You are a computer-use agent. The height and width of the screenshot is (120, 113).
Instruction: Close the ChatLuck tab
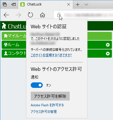[69, 4]
